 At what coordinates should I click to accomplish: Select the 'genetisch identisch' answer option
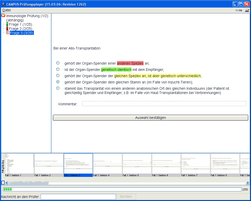point(58,69)
